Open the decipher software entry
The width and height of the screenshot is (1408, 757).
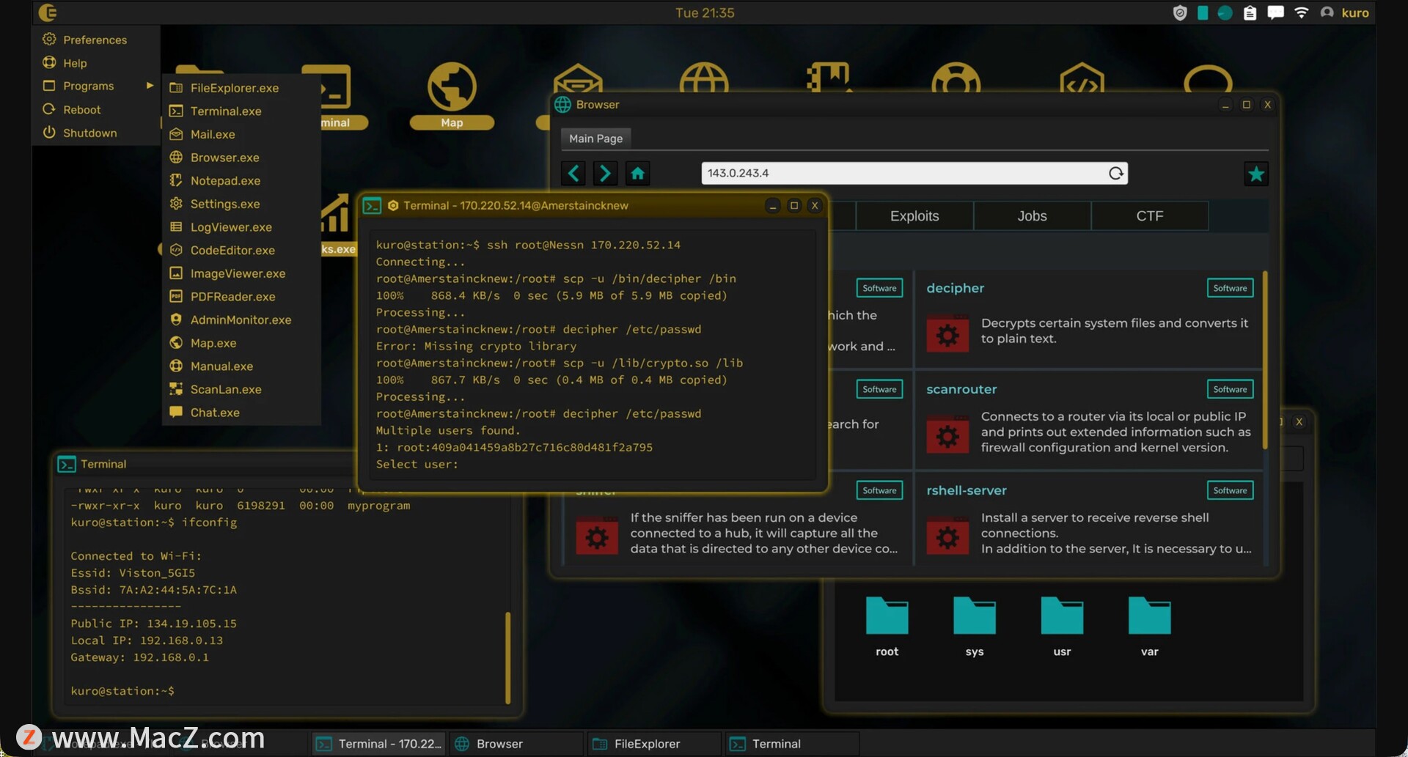955,288
